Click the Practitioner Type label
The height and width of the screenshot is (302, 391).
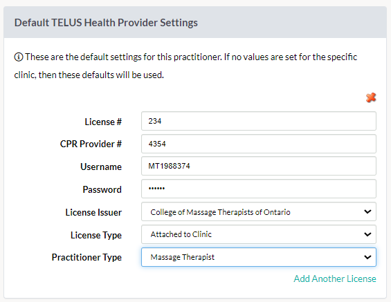pyautogui.click(x=87, y=257)
